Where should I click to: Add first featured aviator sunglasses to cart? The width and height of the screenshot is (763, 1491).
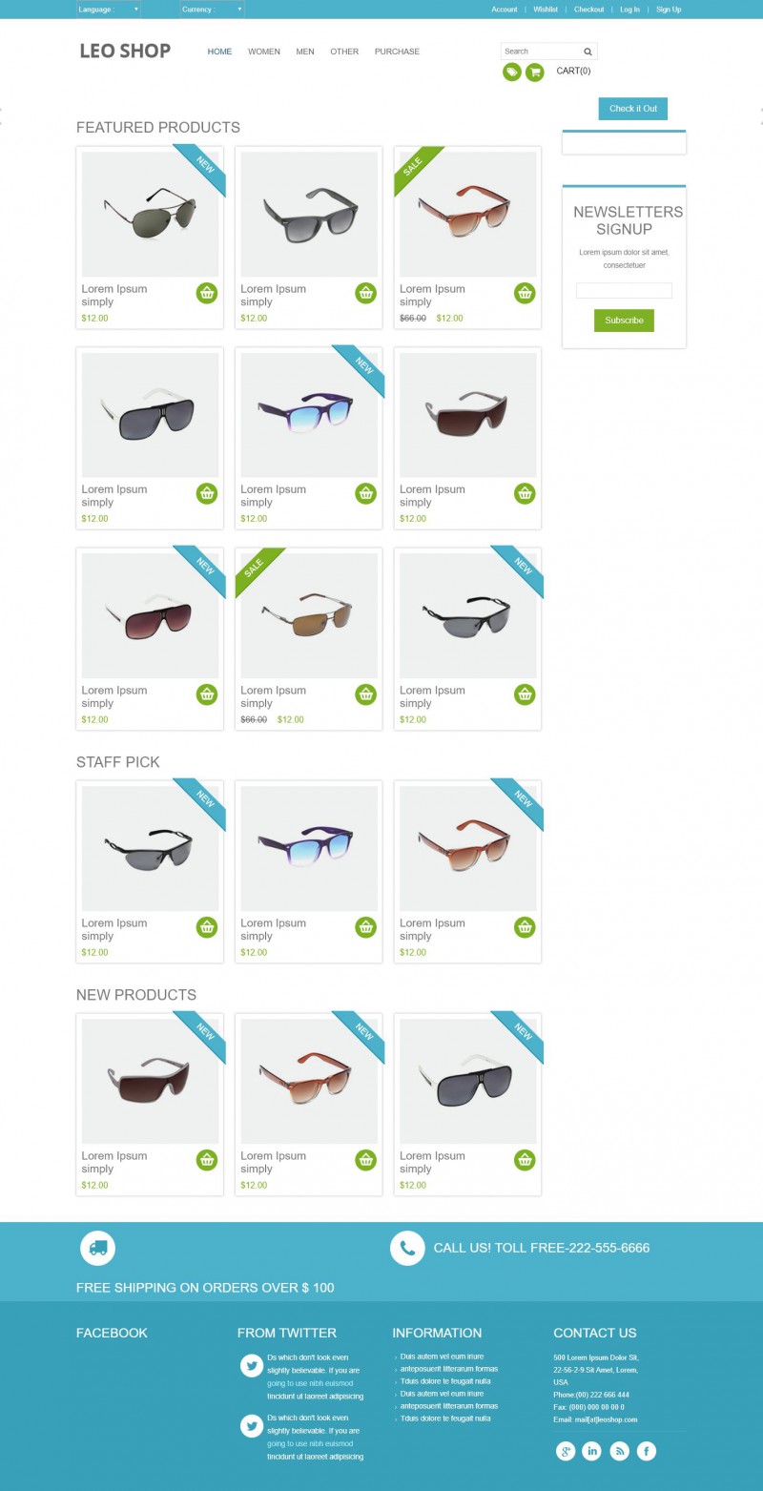coord(207,293)
